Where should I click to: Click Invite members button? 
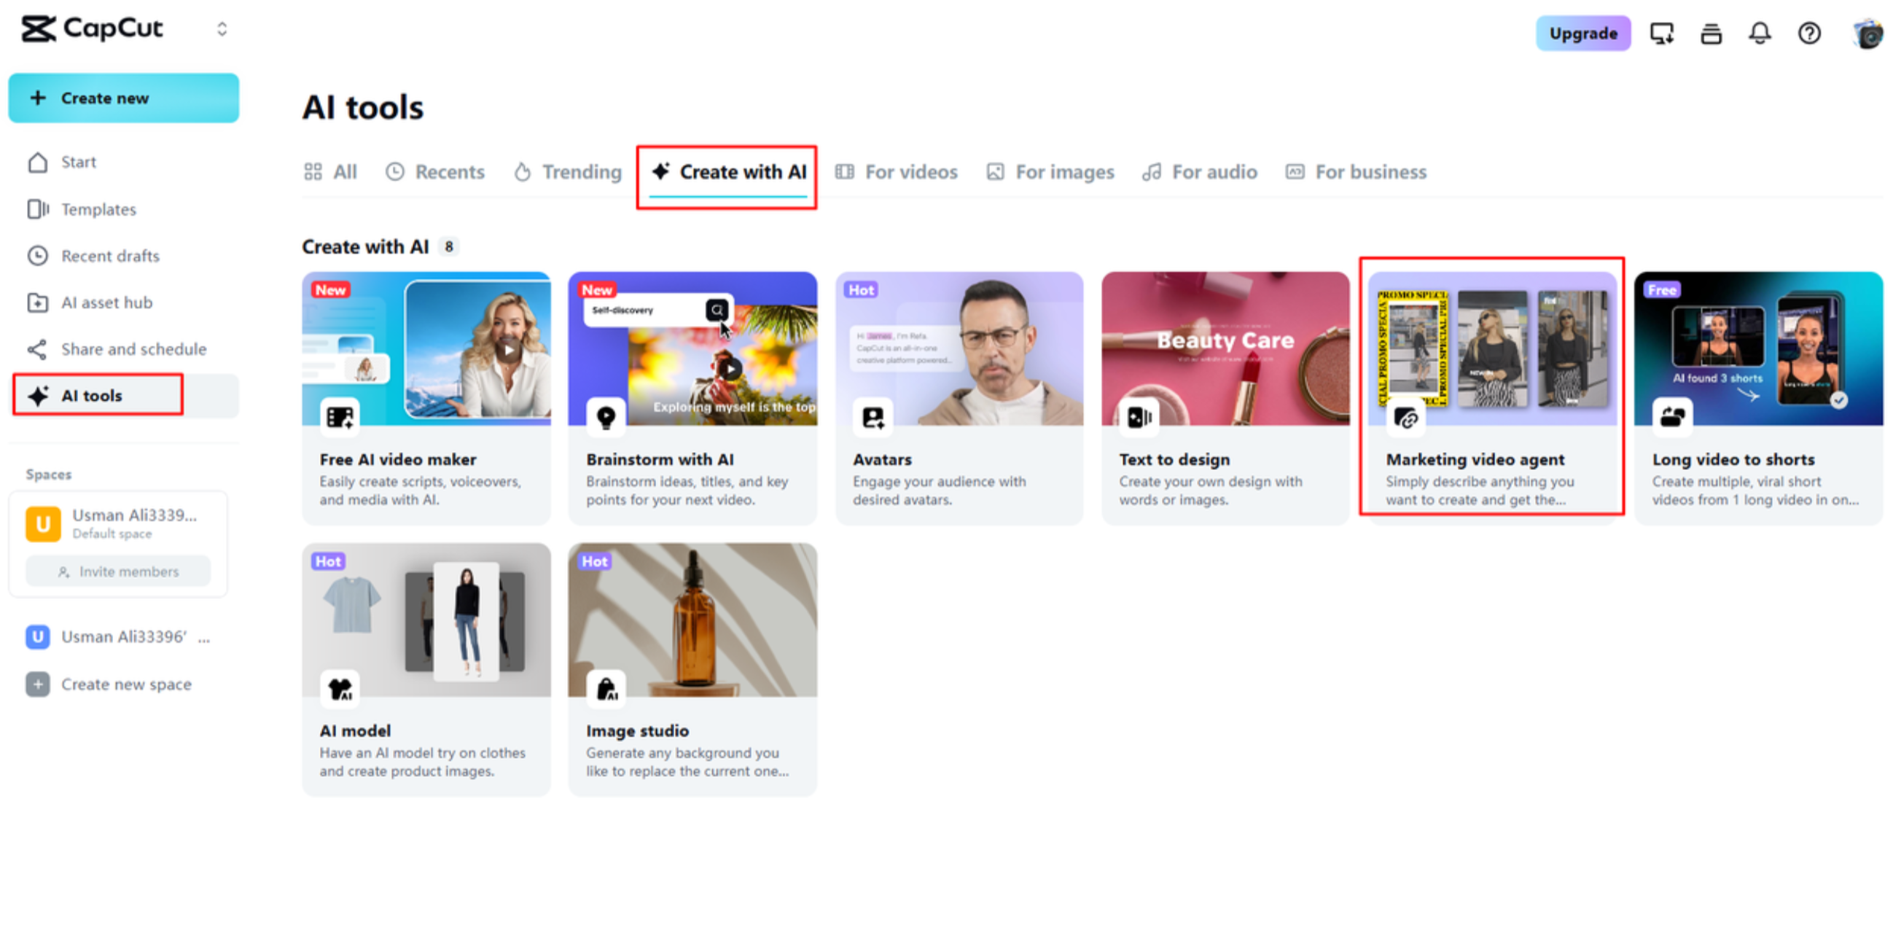pyautogui.click(x=118, y=572)
